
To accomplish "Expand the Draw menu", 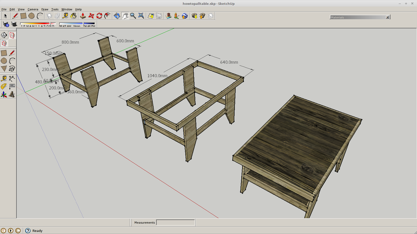I will (x=45, y=9).
